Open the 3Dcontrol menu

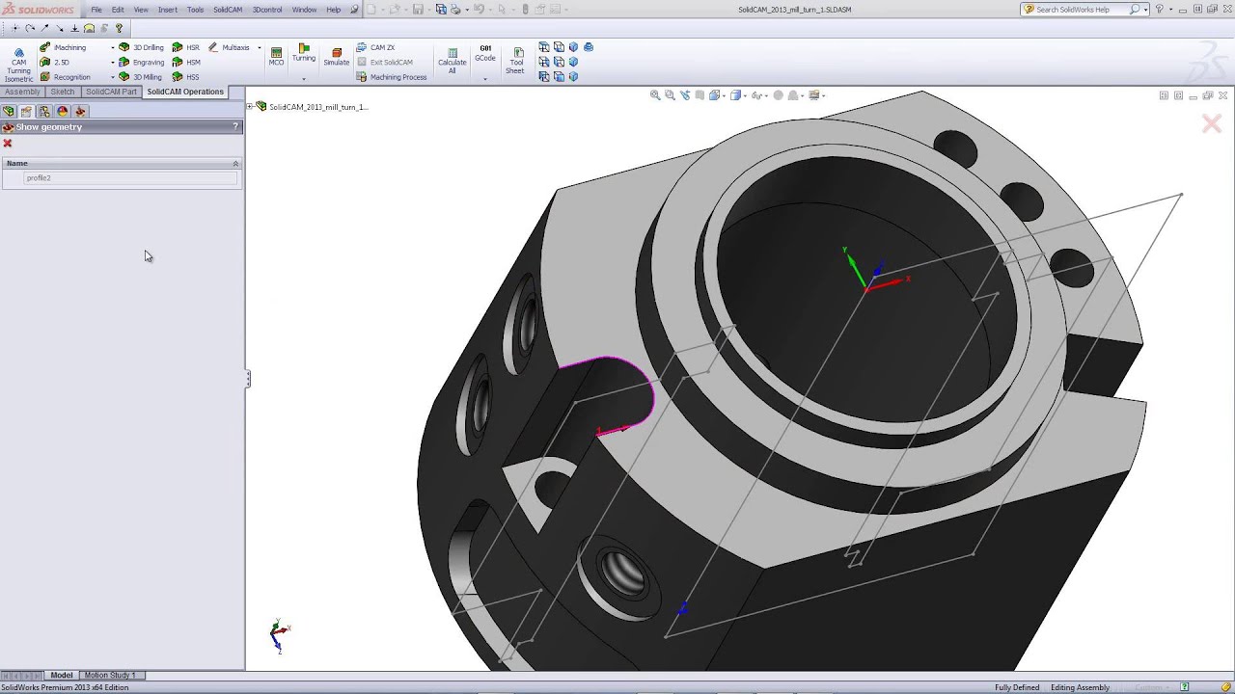click(267, 10)
